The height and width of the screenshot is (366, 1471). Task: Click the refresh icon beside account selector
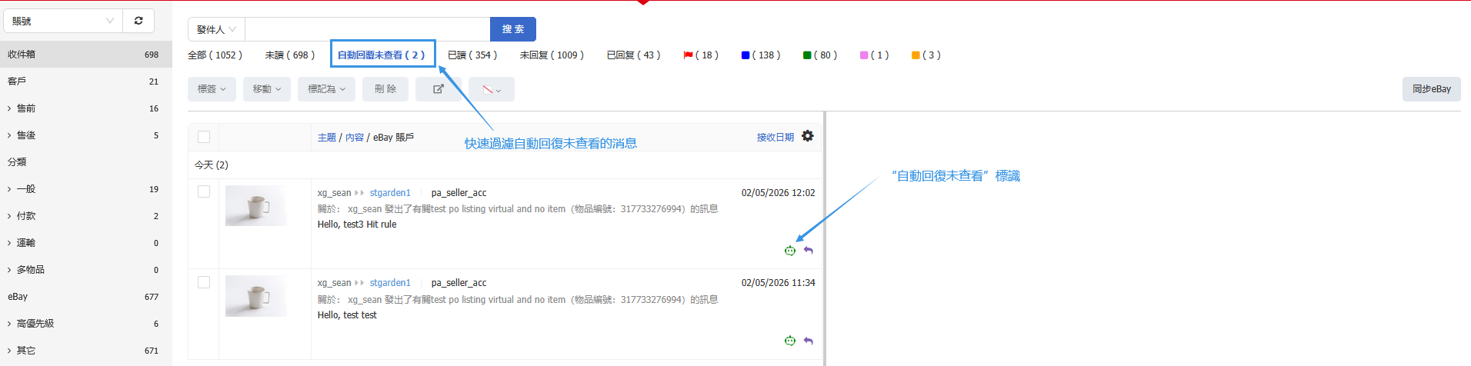138,21
